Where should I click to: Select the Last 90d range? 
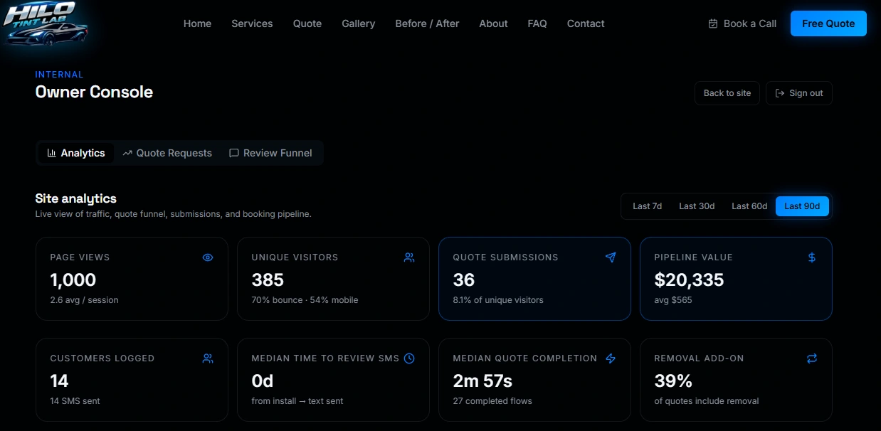pos(802,206)
